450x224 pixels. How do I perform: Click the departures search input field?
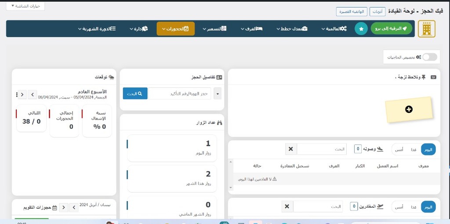click(318, 206)
